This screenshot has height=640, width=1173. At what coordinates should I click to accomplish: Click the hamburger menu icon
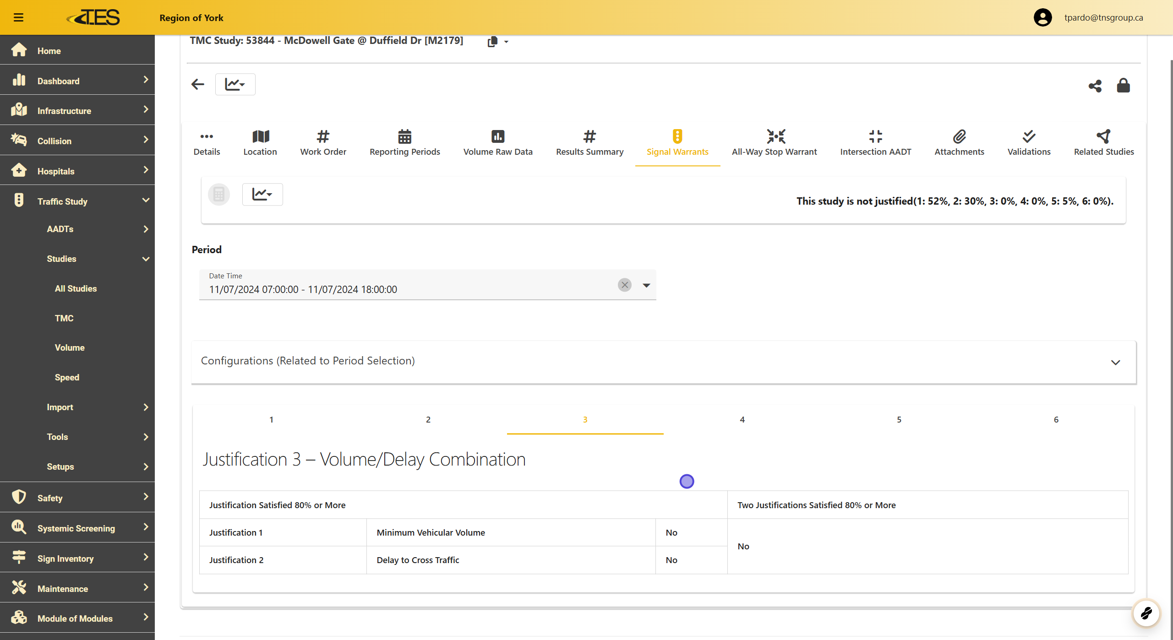(x=18, y=17)
